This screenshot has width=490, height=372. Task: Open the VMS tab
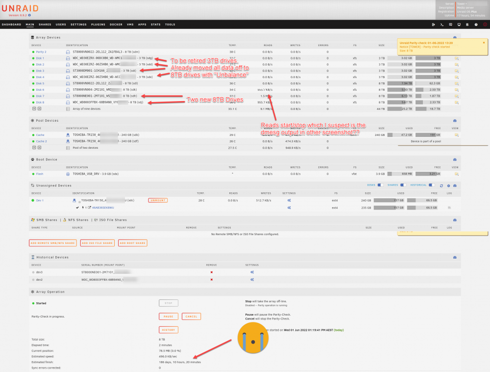130,25
